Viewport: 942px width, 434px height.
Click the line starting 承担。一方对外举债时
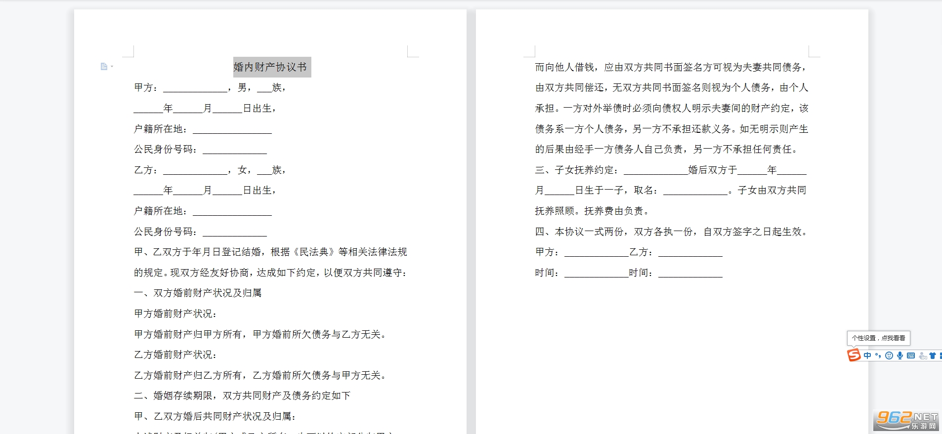672,109
